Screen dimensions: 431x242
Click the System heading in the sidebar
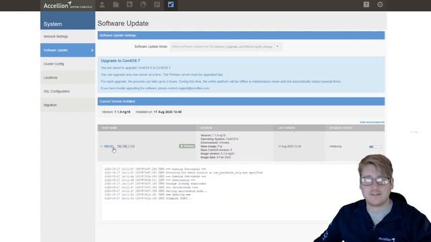tap(53, 24)
